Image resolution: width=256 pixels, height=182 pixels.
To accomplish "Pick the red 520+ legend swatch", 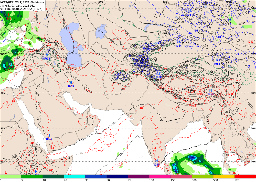I will click(x=245, y=176).
